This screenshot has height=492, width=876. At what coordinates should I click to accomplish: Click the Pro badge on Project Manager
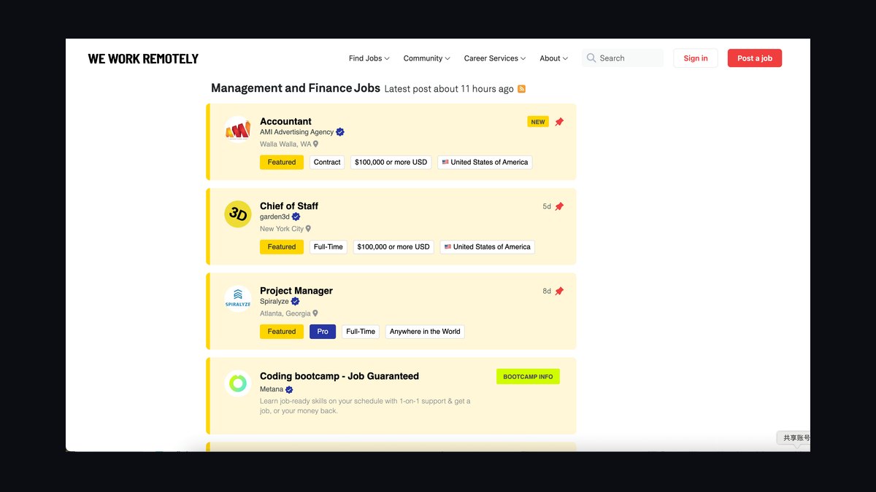pos(323,331)
